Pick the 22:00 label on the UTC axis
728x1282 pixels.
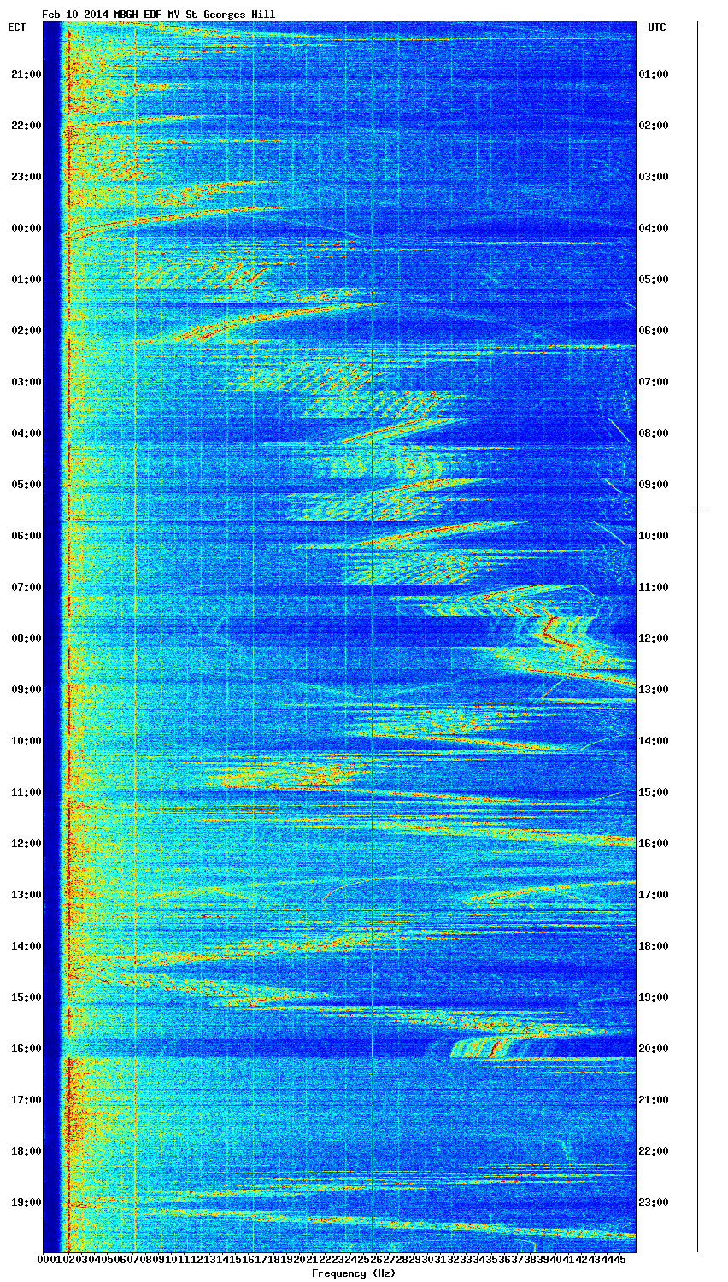[654, 1151]
